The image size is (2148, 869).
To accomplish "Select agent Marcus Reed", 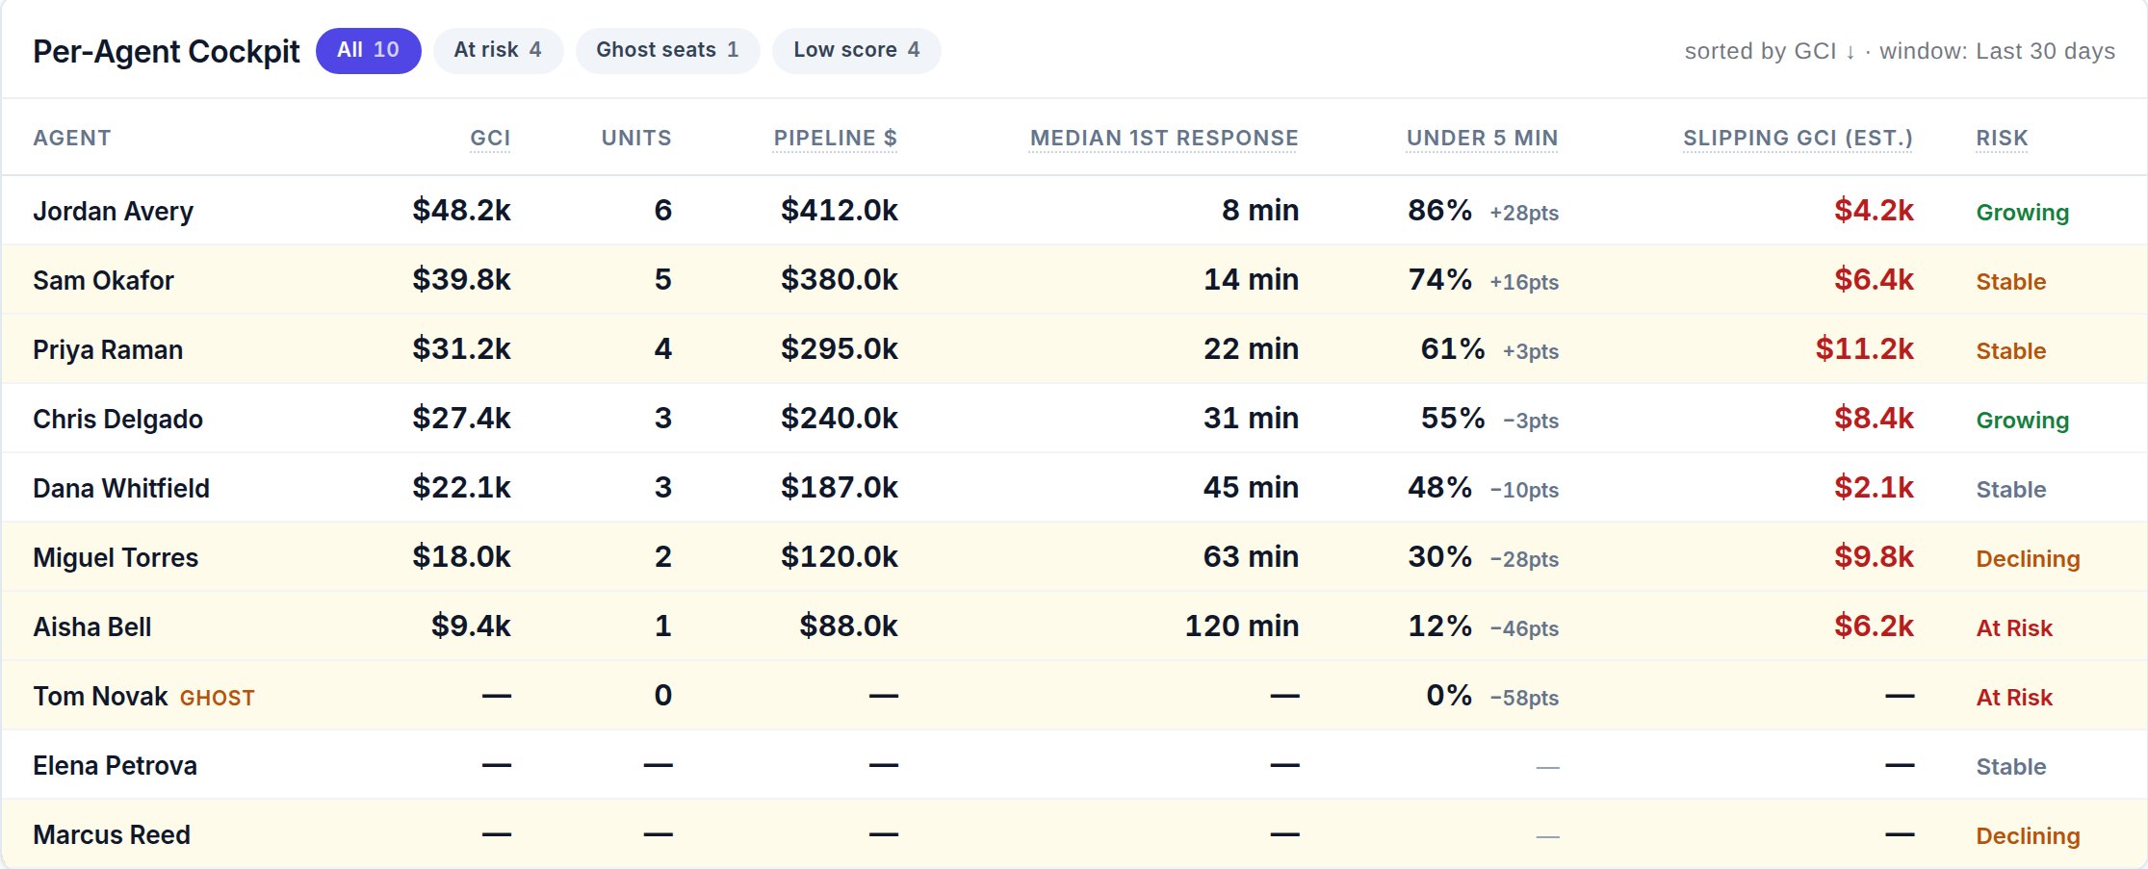I will coord(112,834).
